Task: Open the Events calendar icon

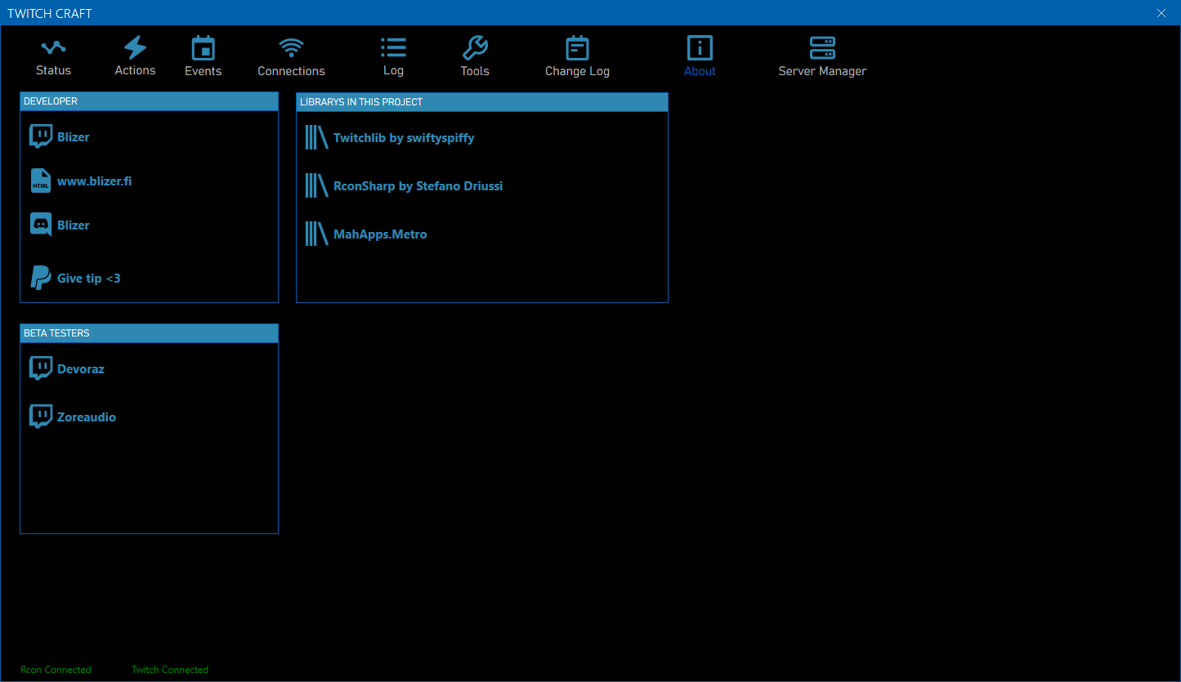Action: click(x=203, y=49)
